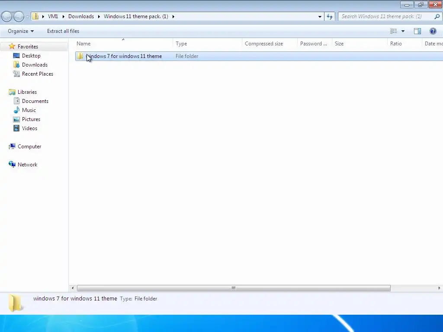Minimize the Explorer window
This screenshot has width=443, height=332.
coord(407,4)
